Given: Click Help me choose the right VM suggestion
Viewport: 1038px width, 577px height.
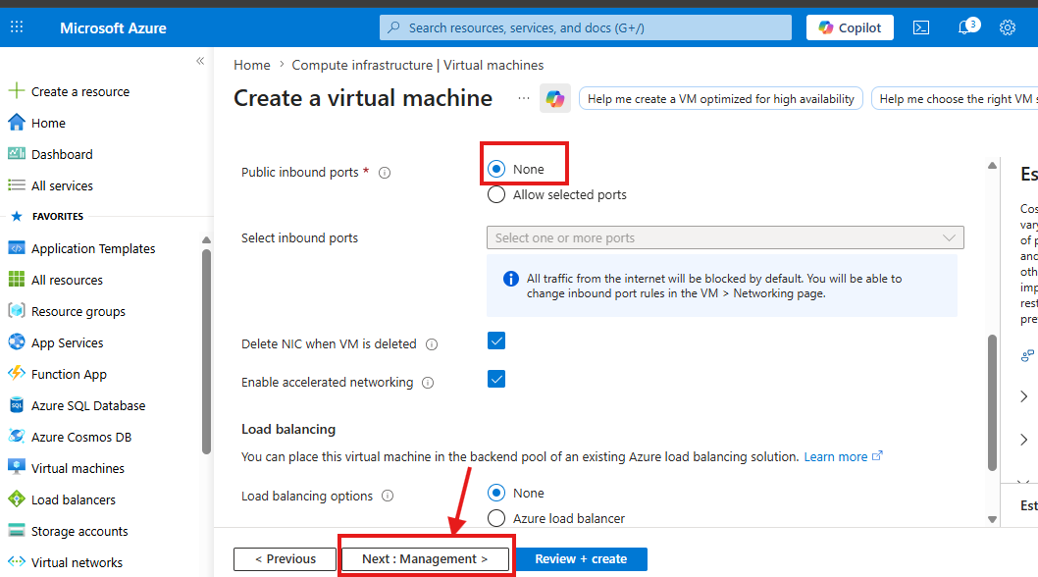Looking at the screenshot, I should 955,99.
